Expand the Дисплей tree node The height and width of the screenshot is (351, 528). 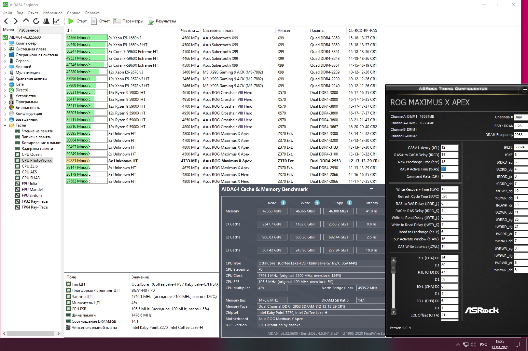pos(5,67)
